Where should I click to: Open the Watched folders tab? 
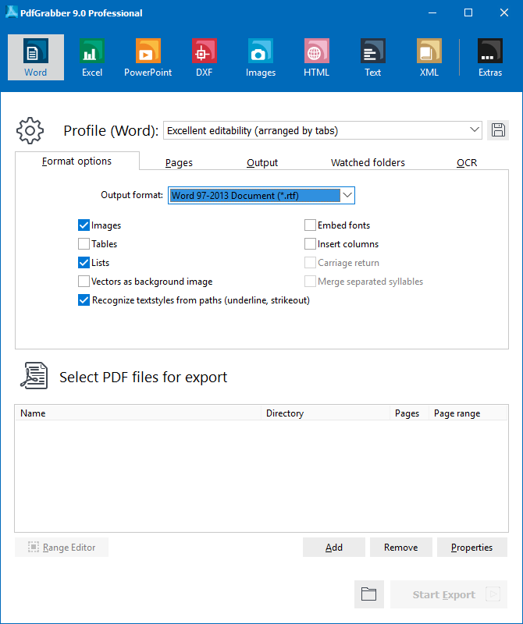pos(368,163)
